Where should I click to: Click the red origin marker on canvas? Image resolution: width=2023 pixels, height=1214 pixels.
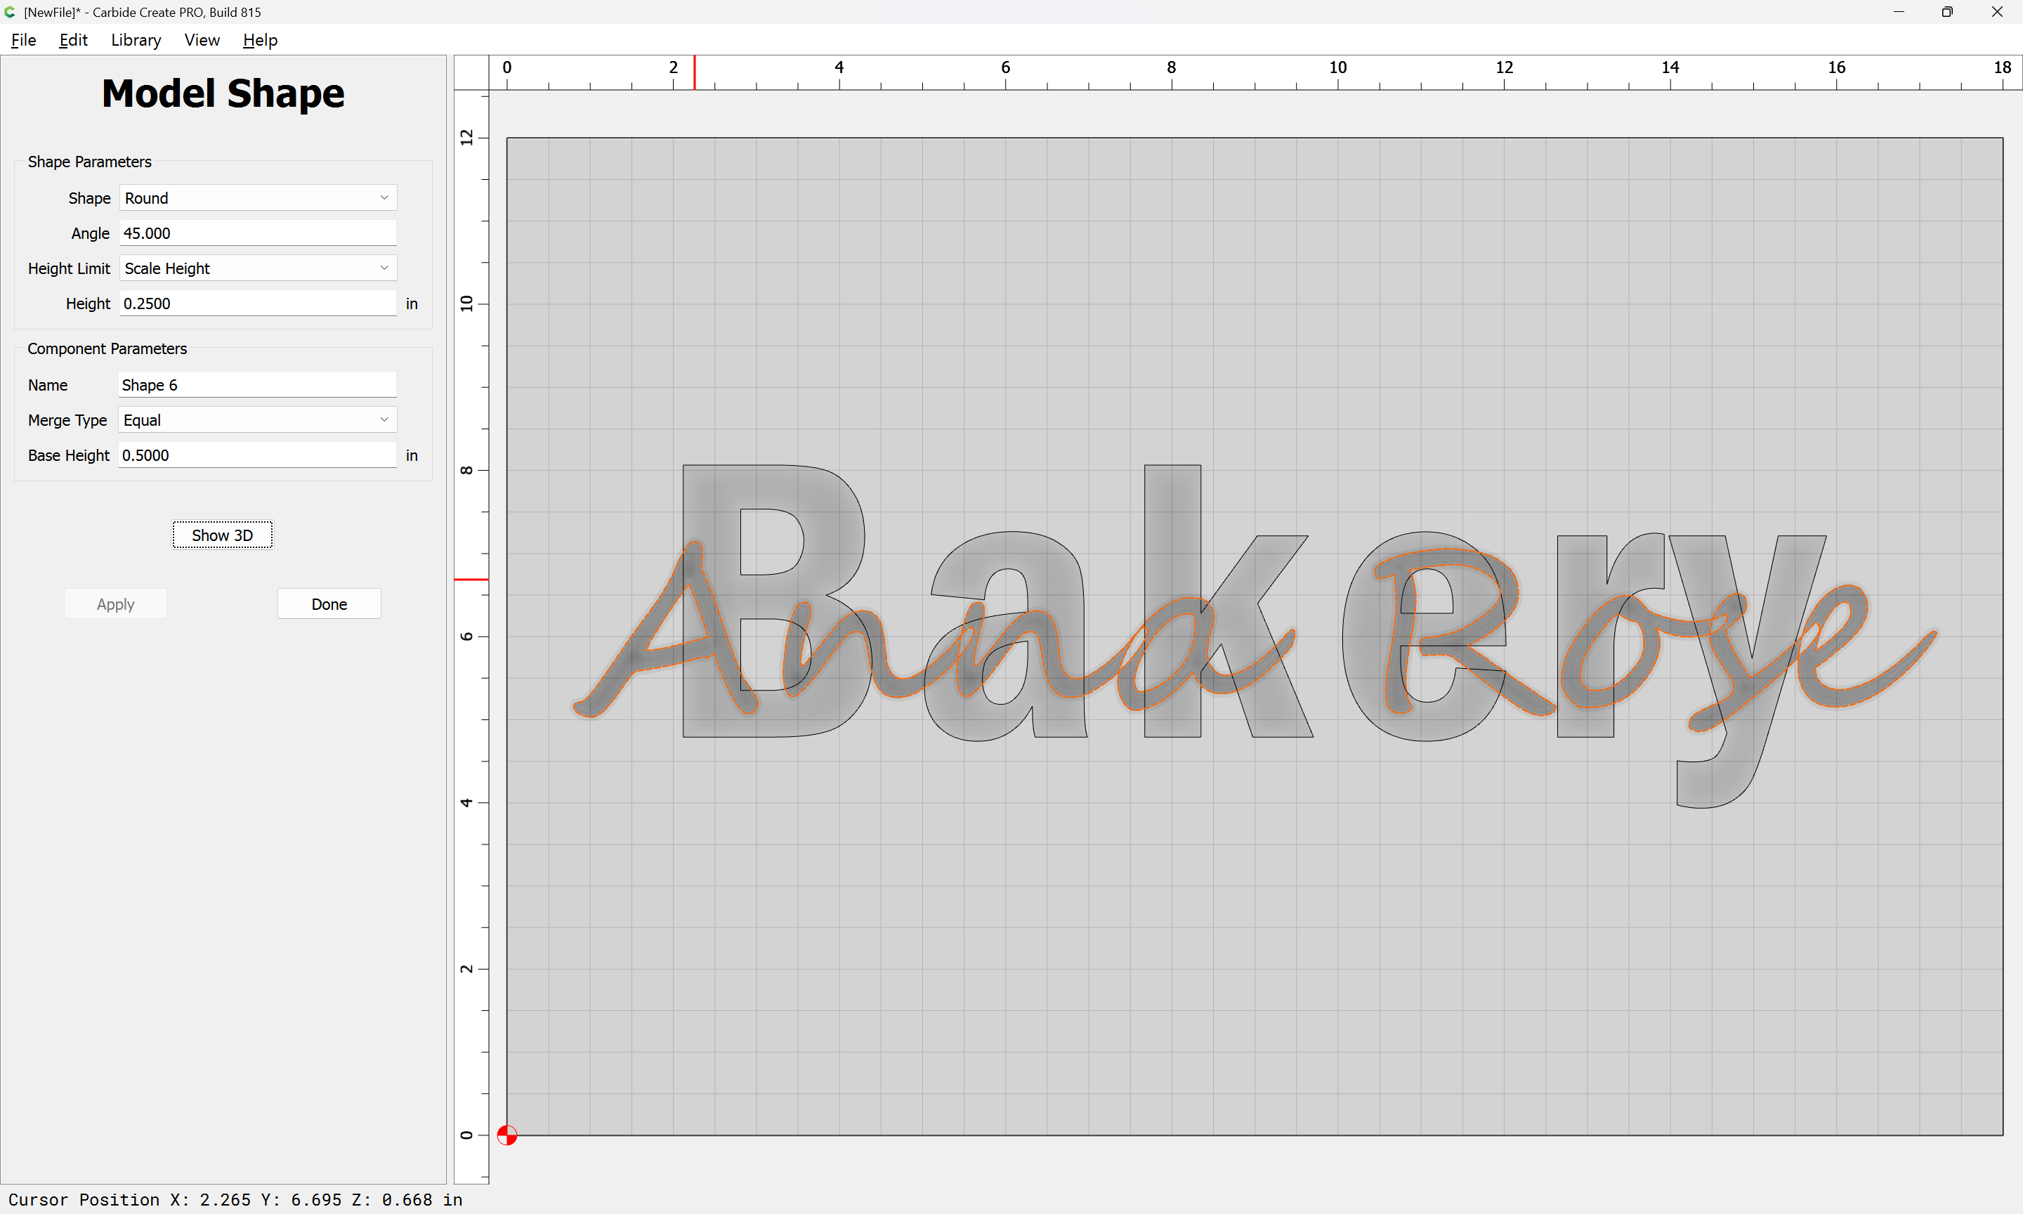coord(507,1135)
